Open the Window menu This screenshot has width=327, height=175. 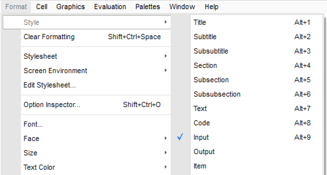pyautogui.click(x=182, y=7)
